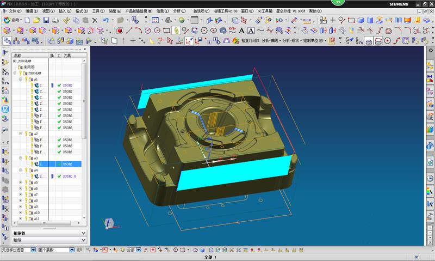Click the Cut scissors icon

66,20
